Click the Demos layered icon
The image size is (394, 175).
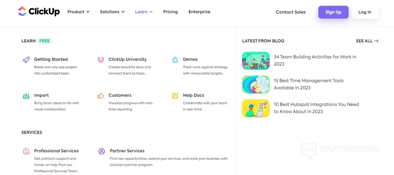[x=175, y=60]
